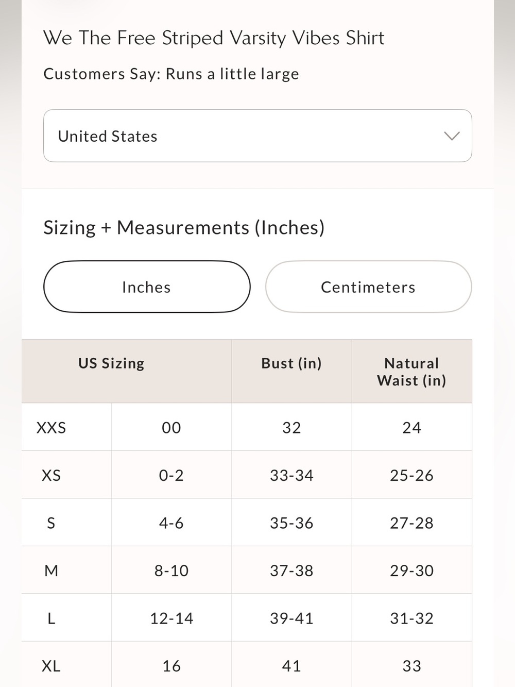Open the United States country dropdown
Screen dimensions: 515x687
click(257, 136)
